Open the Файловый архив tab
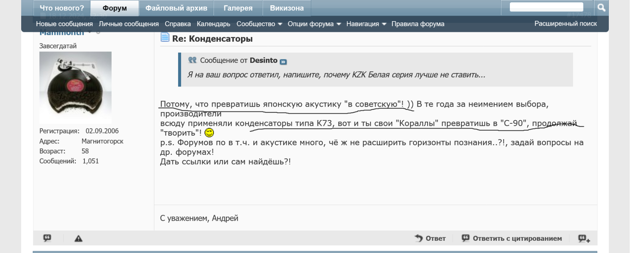Screen dimensions: 630x253 coord(176,8)
